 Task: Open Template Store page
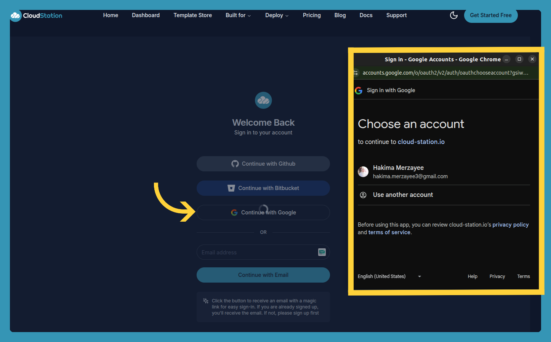pos(192,15)
